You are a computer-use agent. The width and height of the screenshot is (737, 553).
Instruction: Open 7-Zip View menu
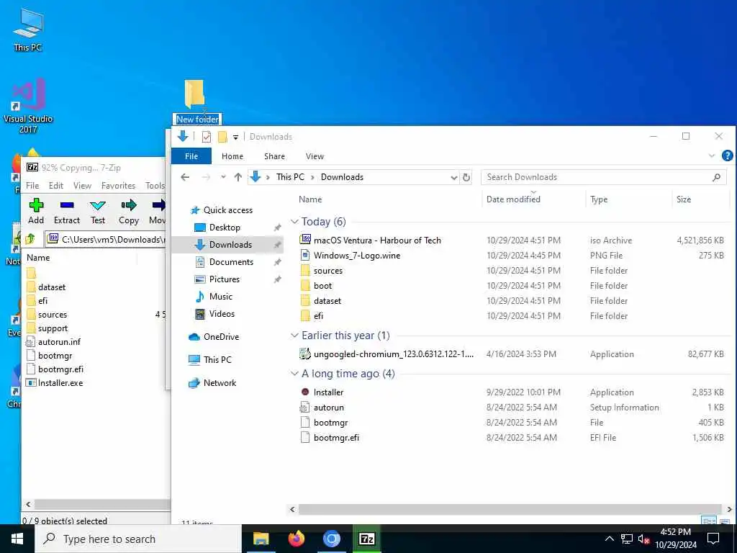(82, 186)
